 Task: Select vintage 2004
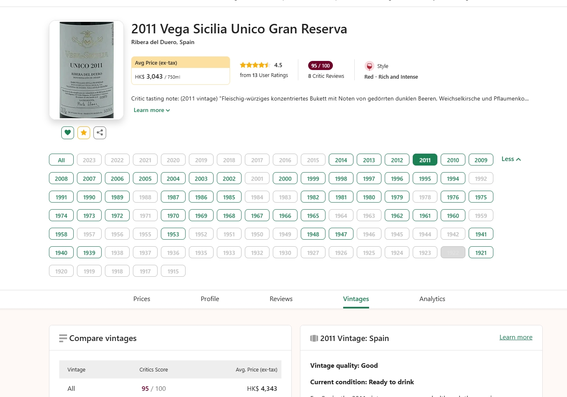click(173, 178)
